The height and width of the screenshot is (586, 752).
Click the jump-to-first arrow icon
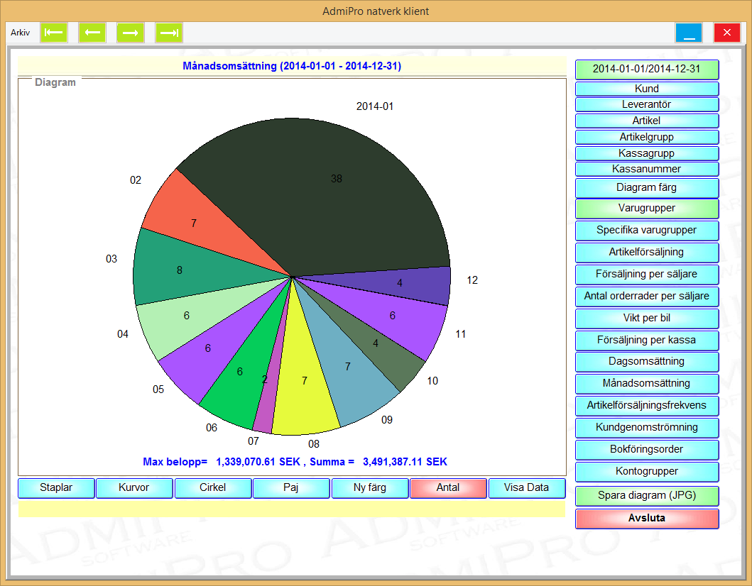tap(54, 33)
